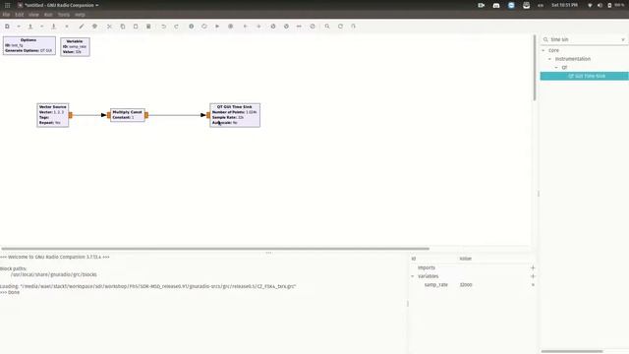Toggle hiding of disabled blocks
This screenshot has height=354, width=629.
313,27
